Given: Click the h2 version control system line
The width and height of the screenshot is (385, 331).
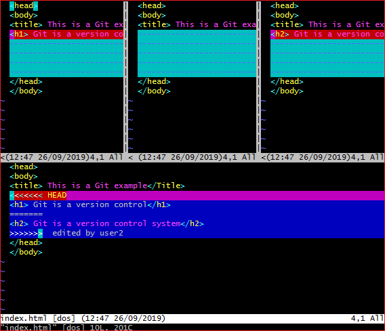Looking at the screenshot, I should (x=106, y=223).
